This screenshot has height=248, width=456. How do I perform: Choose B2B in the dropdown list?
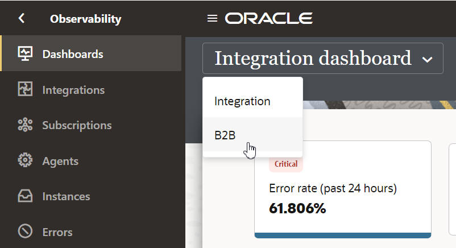click(x=225, y=135)
